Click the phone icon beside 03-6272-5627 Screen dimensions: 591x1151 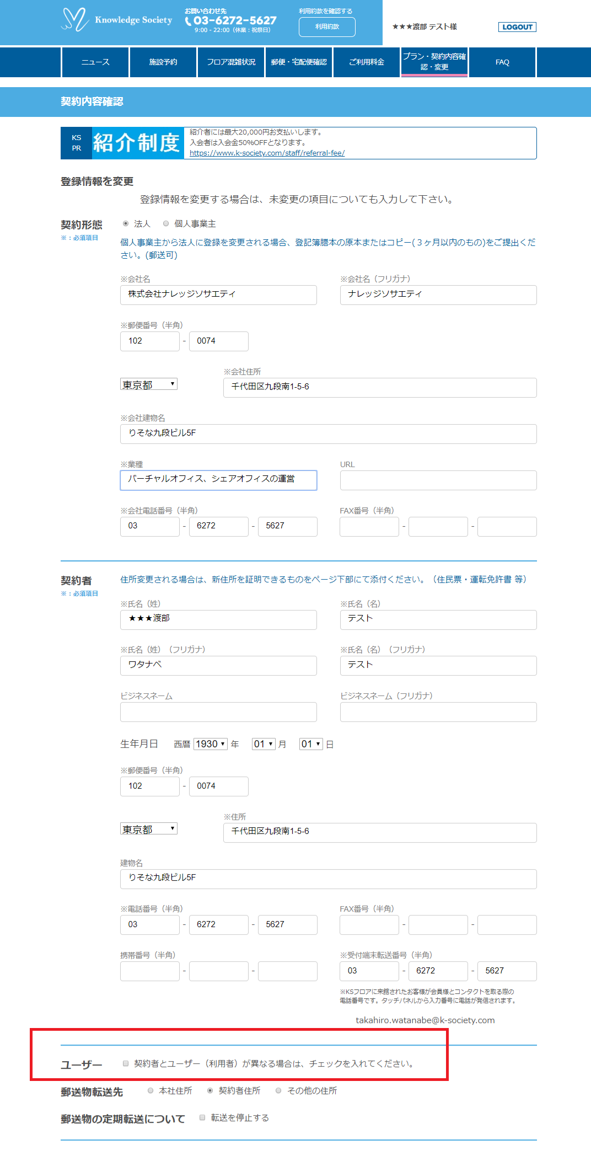(189, 22)
